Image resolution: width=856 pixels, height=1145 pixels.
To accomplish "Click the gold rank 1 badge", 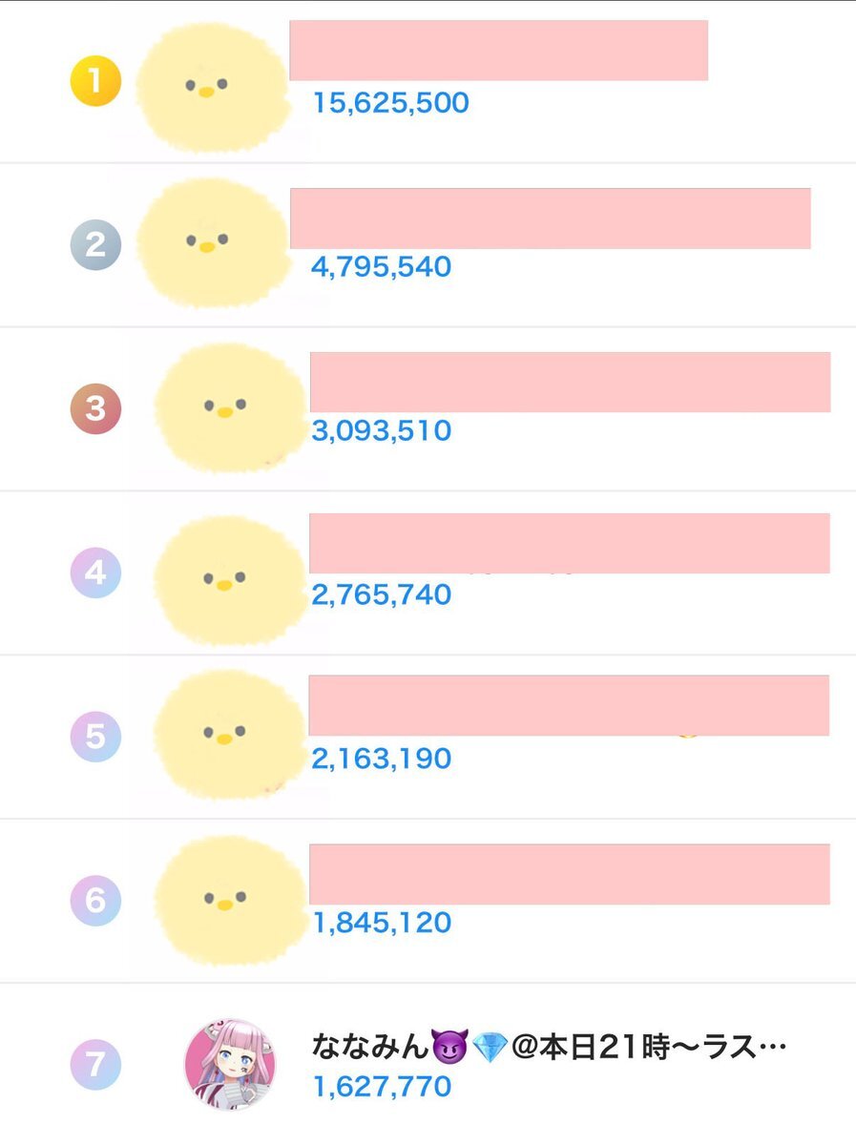I will [95, 81].
